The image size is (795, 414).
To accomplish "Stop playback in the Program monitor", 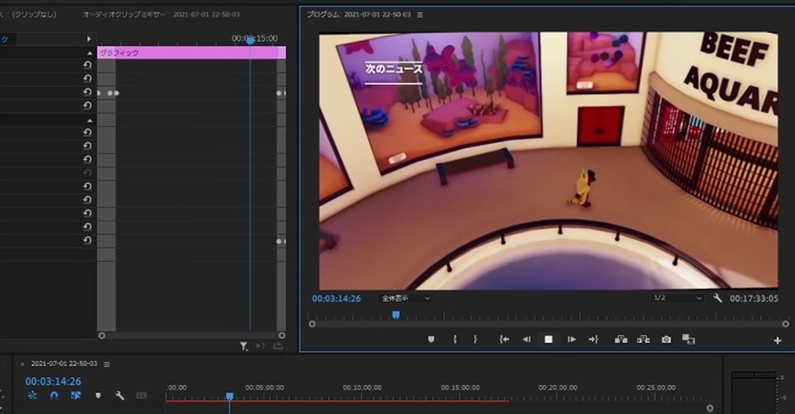I will (549, 339).
